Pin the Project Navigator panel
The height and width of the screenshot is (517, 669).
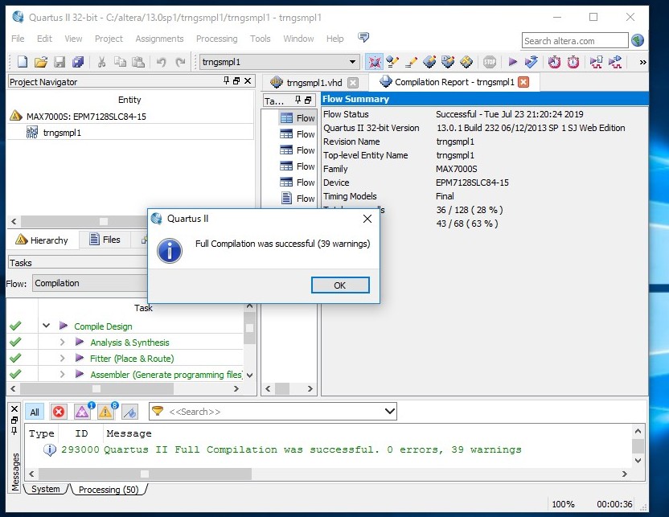[226, 80]
